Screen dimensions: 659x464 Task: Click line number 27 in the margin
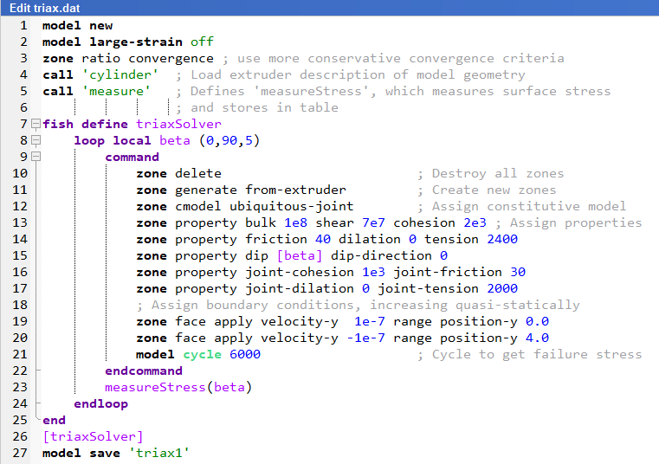click(x=20, y=453)
